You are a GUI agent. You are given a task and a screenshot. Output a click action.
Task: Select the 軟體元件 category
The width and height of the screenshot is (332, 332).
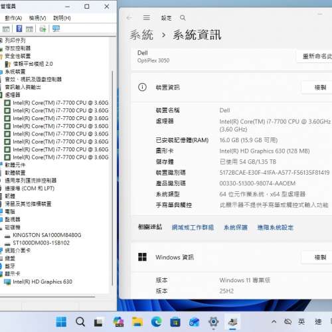click(x=15, y=165)
